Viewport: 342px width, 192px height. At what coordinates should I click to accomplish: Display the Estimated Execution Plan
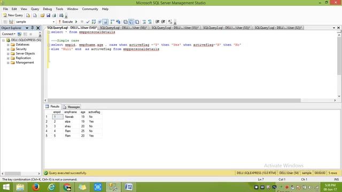click(x=94, y=22)
